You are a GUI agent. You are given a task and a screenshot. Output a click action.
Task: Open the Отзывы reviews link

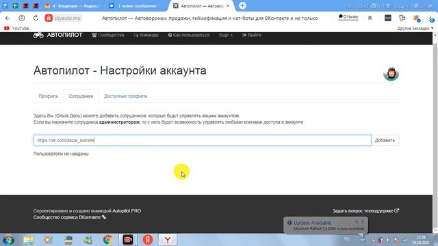point(348,17)
